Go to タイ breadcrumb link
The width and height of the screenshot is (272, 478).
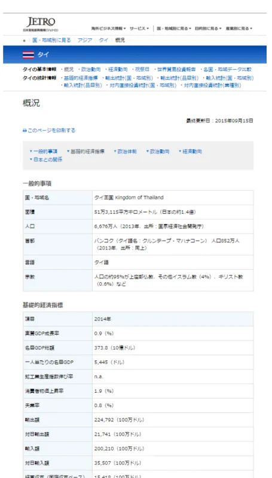point(103,40)
